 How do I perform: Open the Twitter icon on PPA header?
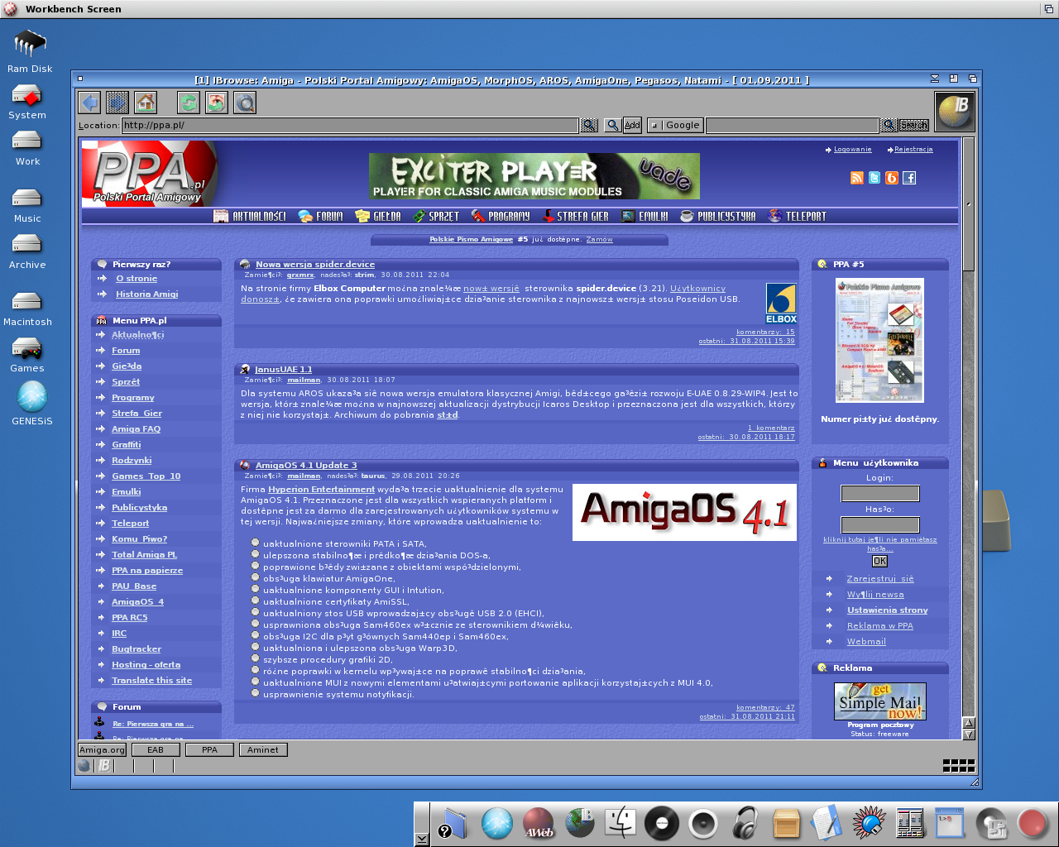tap(875, 178)
